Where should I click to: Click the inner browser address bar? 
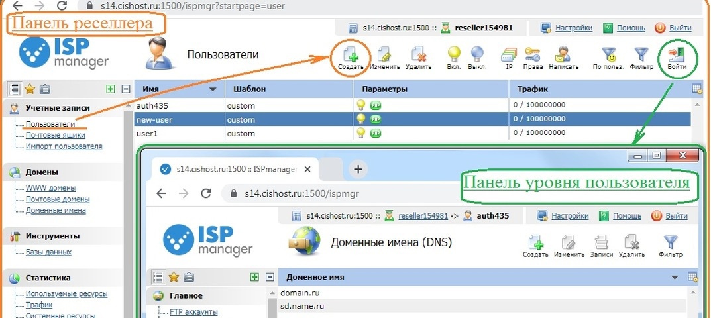click(398, 193)
